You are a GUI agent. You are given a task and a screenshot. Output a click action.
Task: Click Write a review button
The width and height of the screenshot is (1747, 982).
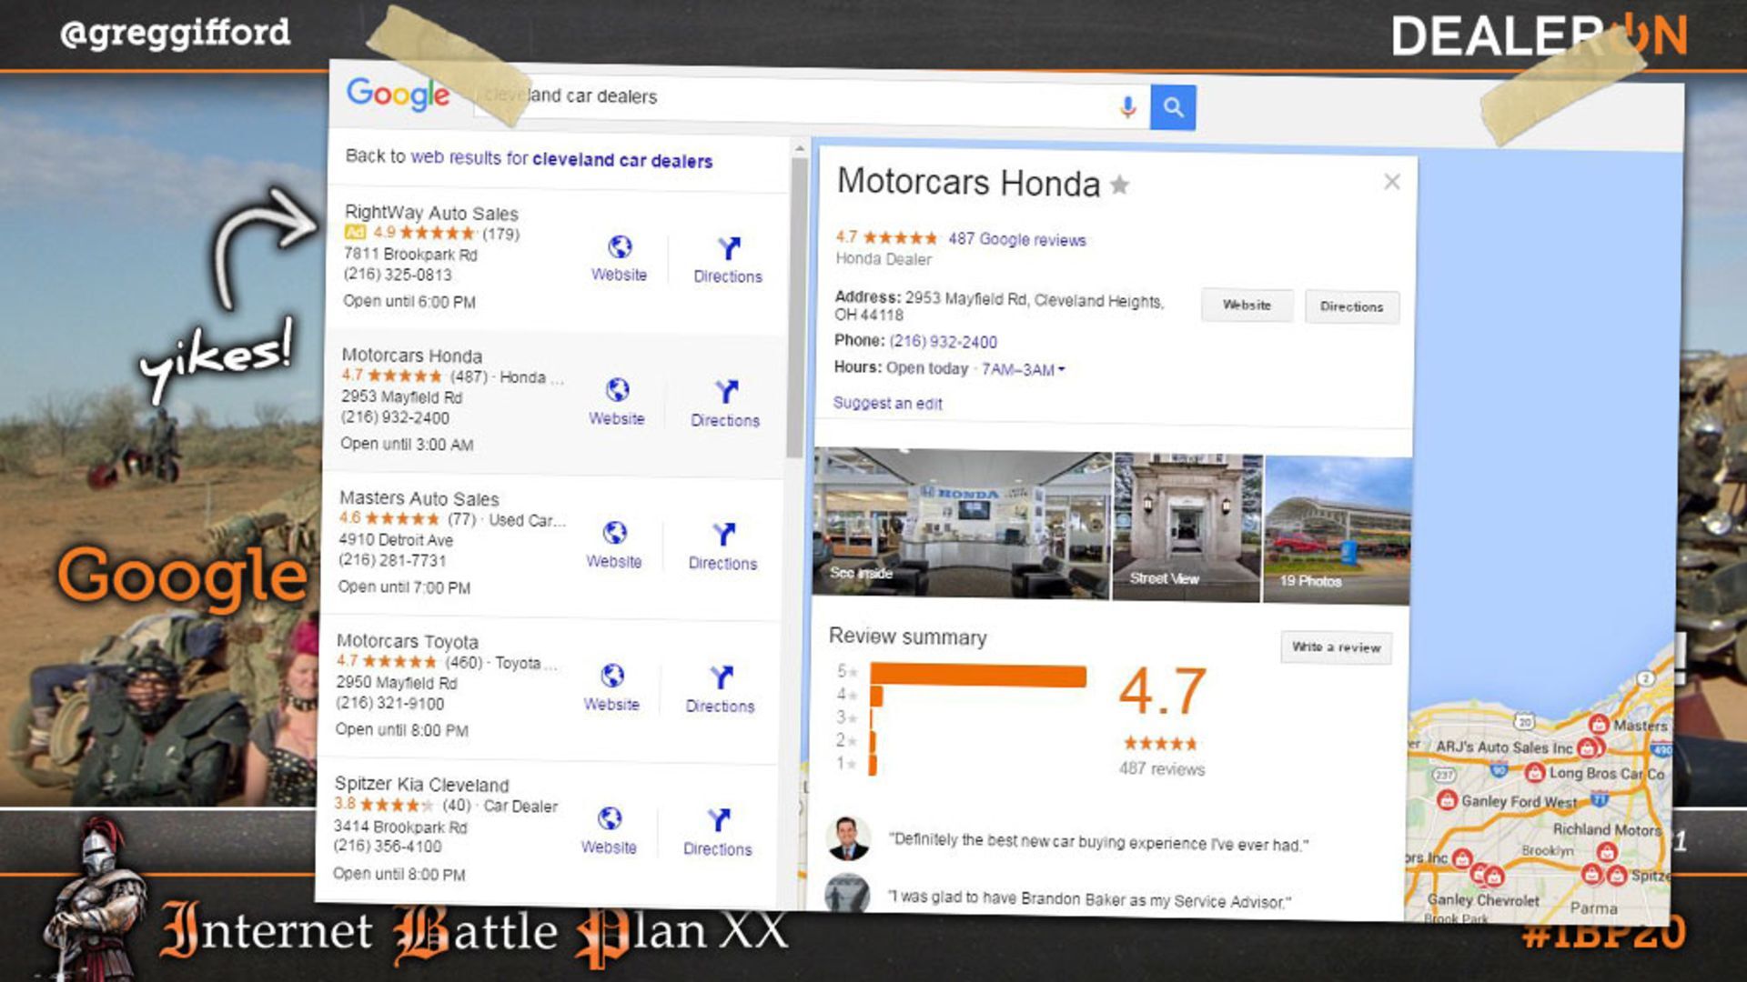(1336, 647)
